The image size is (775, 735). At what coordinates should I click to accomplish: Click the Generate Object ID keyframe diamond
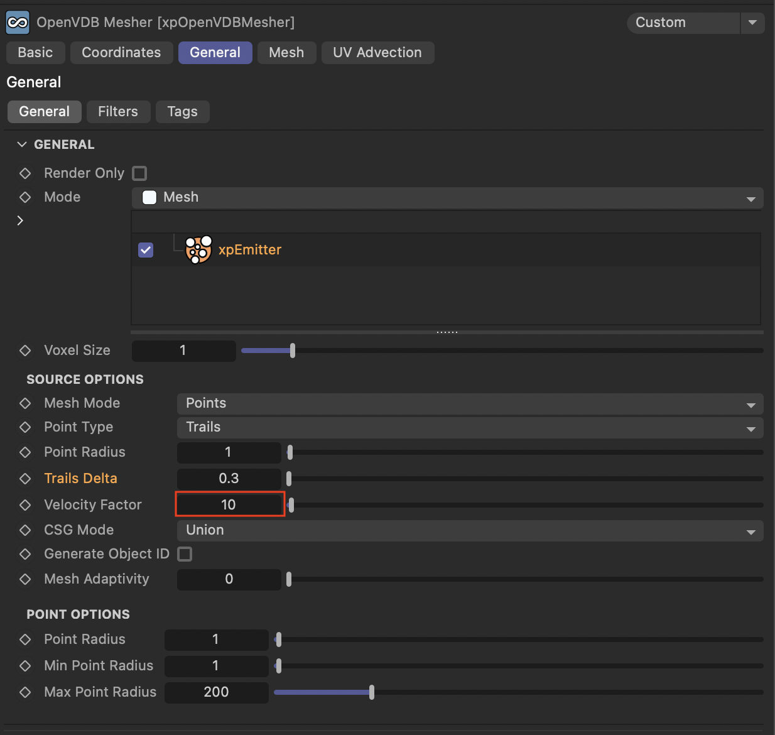[25, 553]
